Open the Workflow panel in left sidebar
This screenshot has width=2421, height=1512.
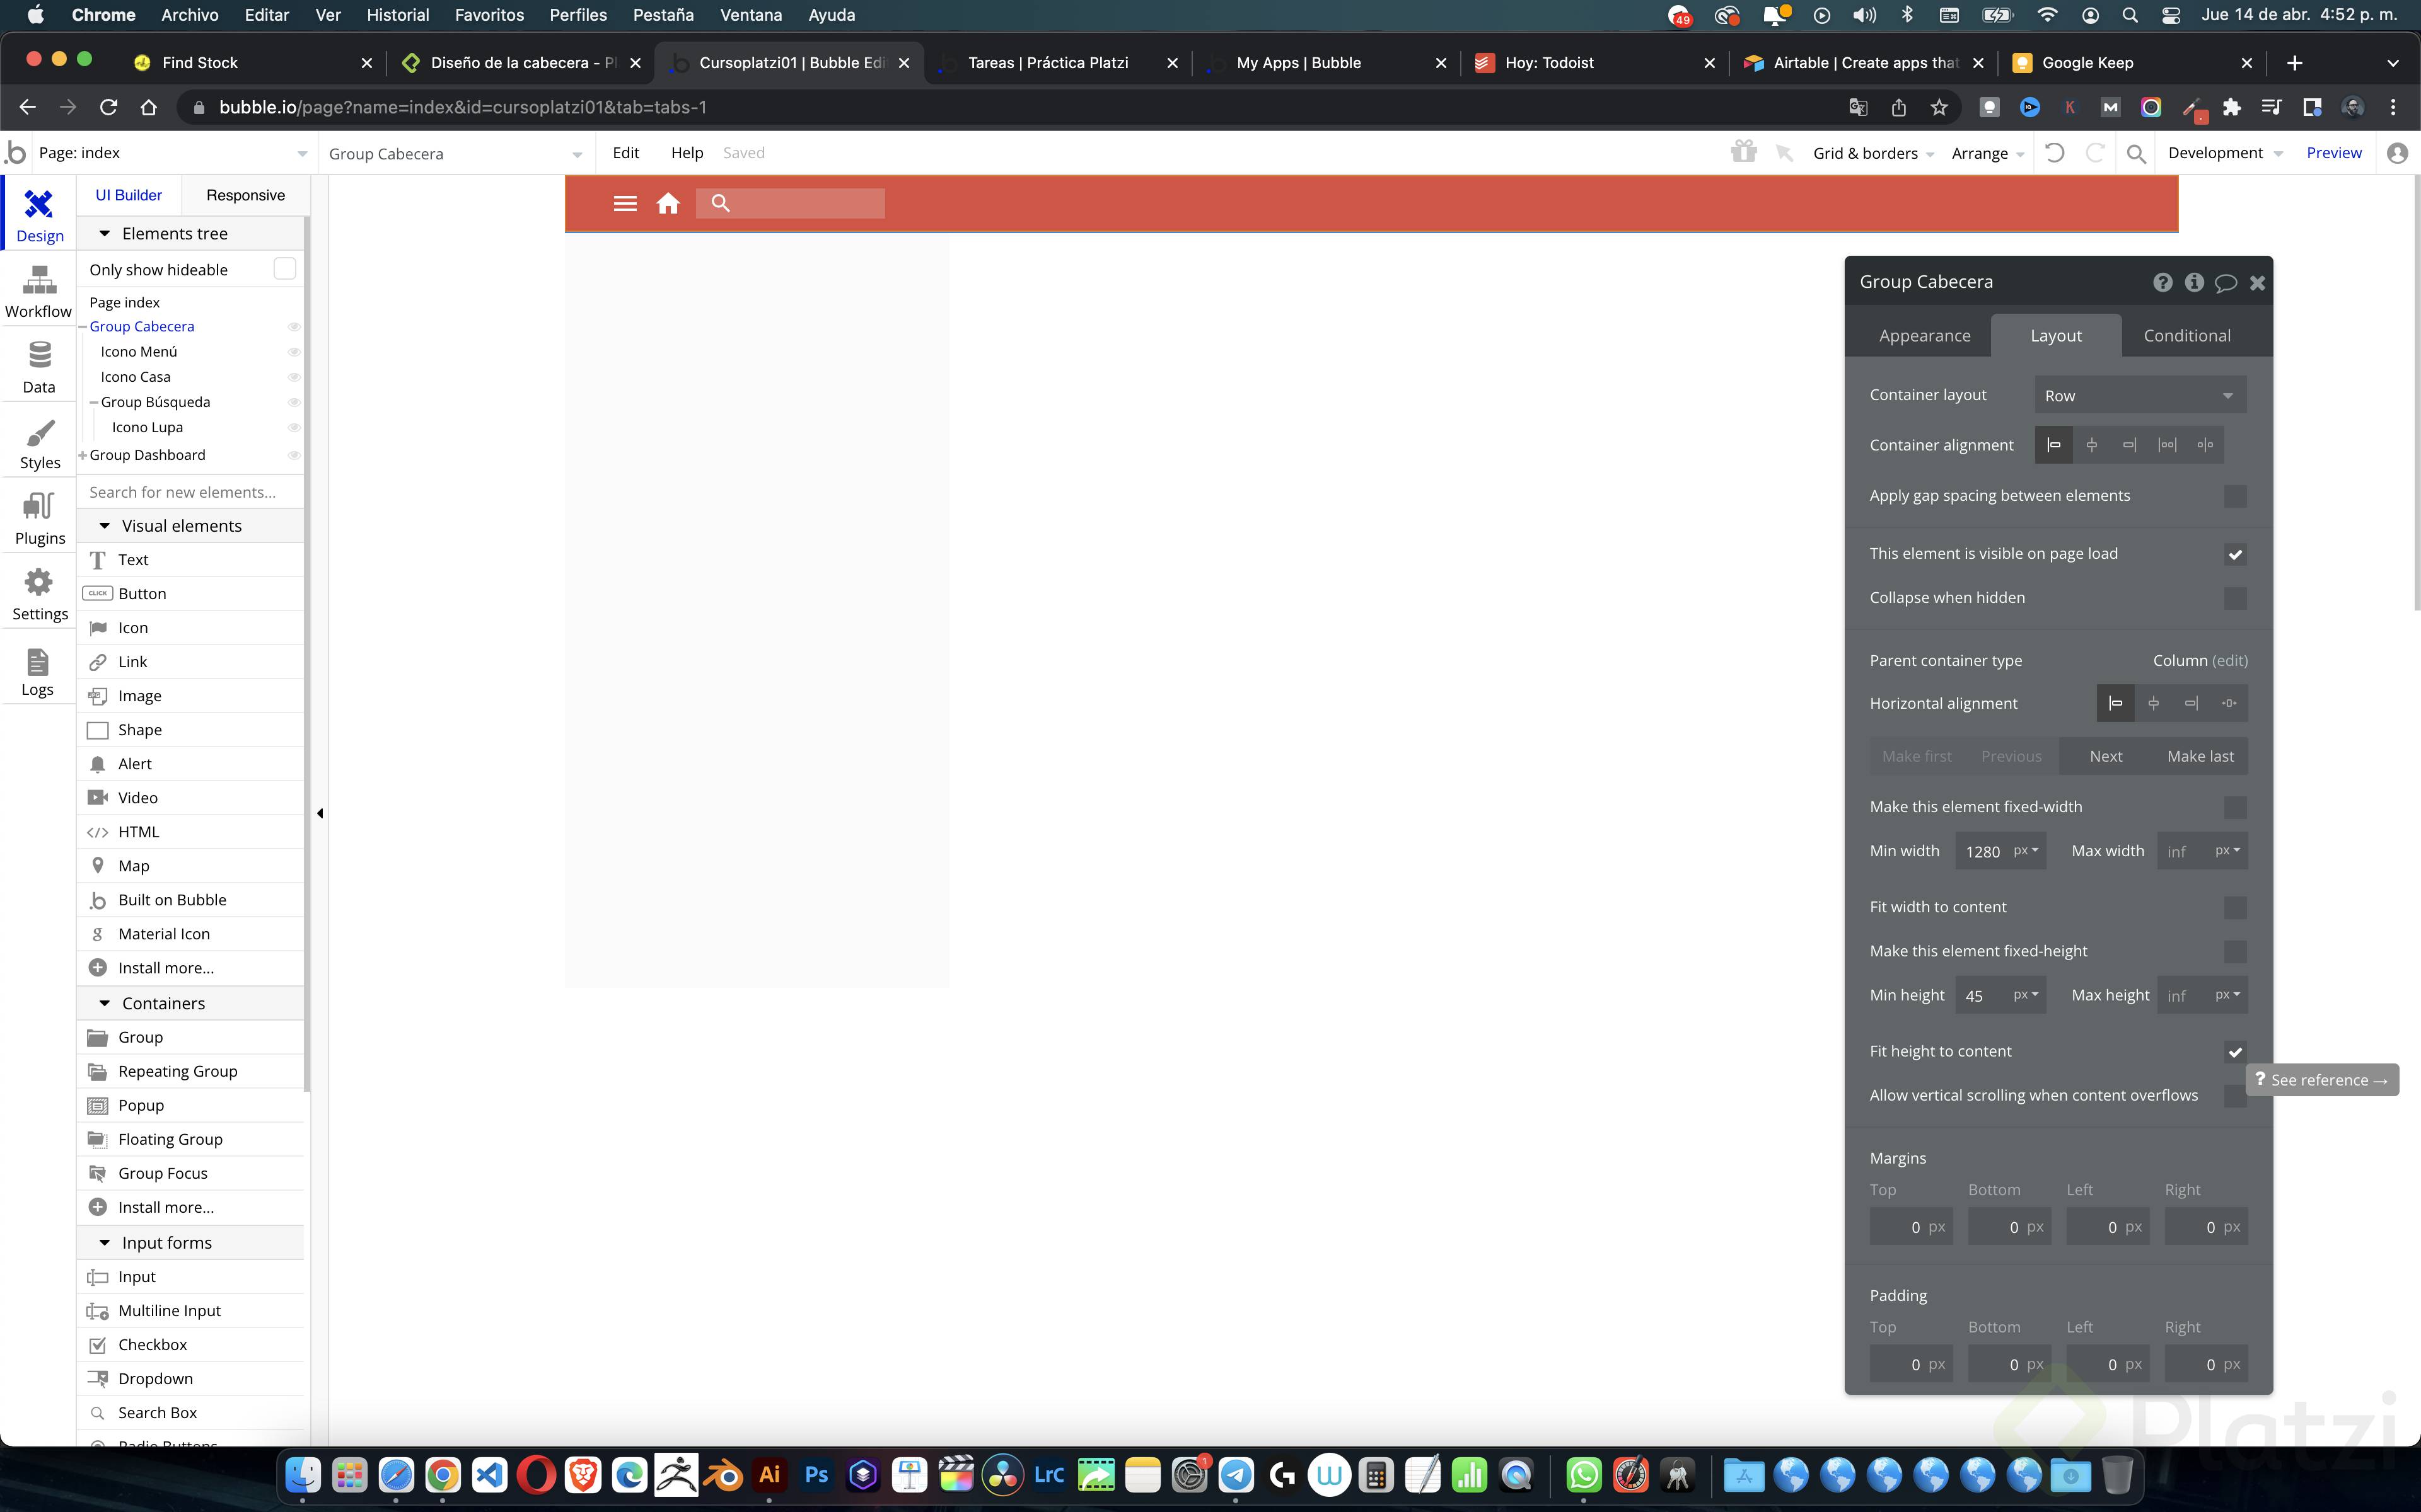tap(38, 290)
